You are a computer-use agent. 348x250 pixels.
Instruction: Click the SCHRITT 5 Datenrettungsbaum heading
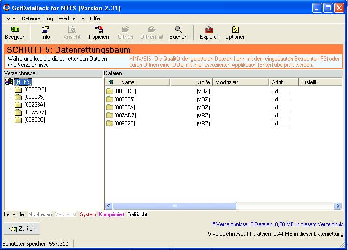point(68,50)
